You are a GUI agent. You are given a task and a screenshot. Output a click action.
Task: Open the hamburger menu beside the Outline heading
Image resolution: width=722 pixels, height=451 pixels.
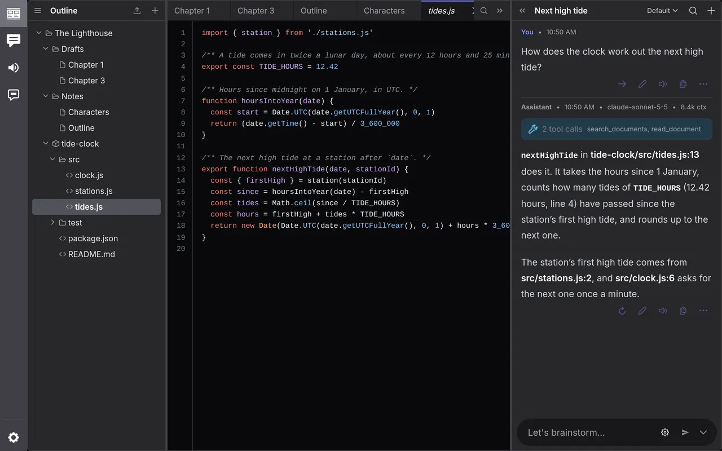(x=38, y=11)
